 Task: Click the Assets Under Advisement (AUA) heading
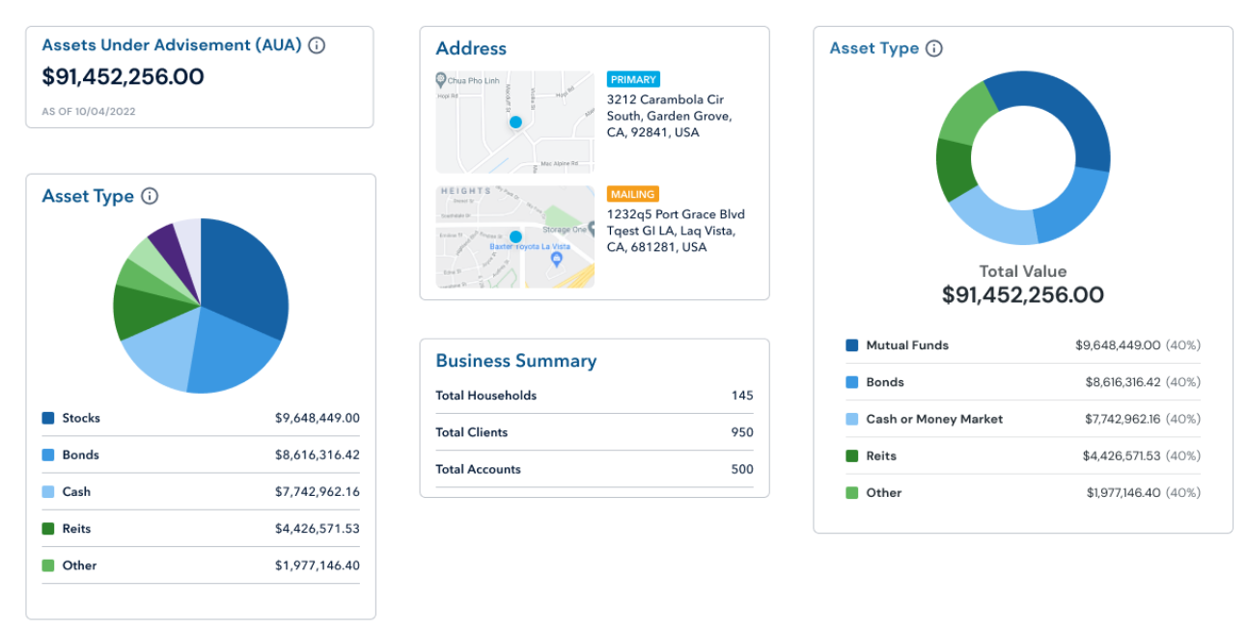[x=172, y=44]
